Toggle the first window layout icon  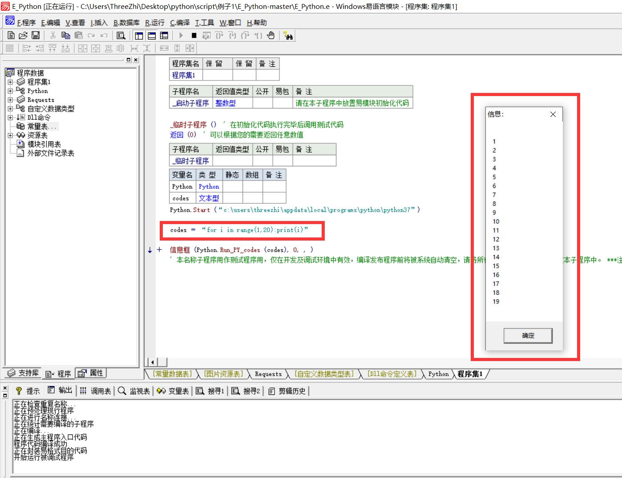(139, 36)
